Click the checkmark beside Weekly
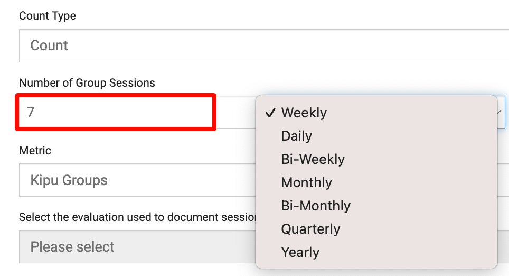Viewport: 509px width, 276px height. 270,113
